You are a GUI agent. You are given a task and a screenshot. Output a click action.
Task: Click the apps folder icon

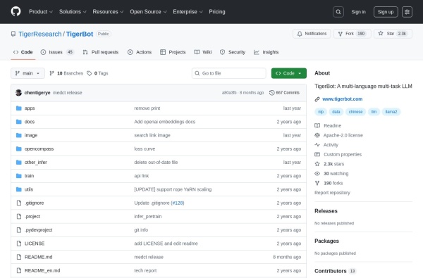[18, 108]
